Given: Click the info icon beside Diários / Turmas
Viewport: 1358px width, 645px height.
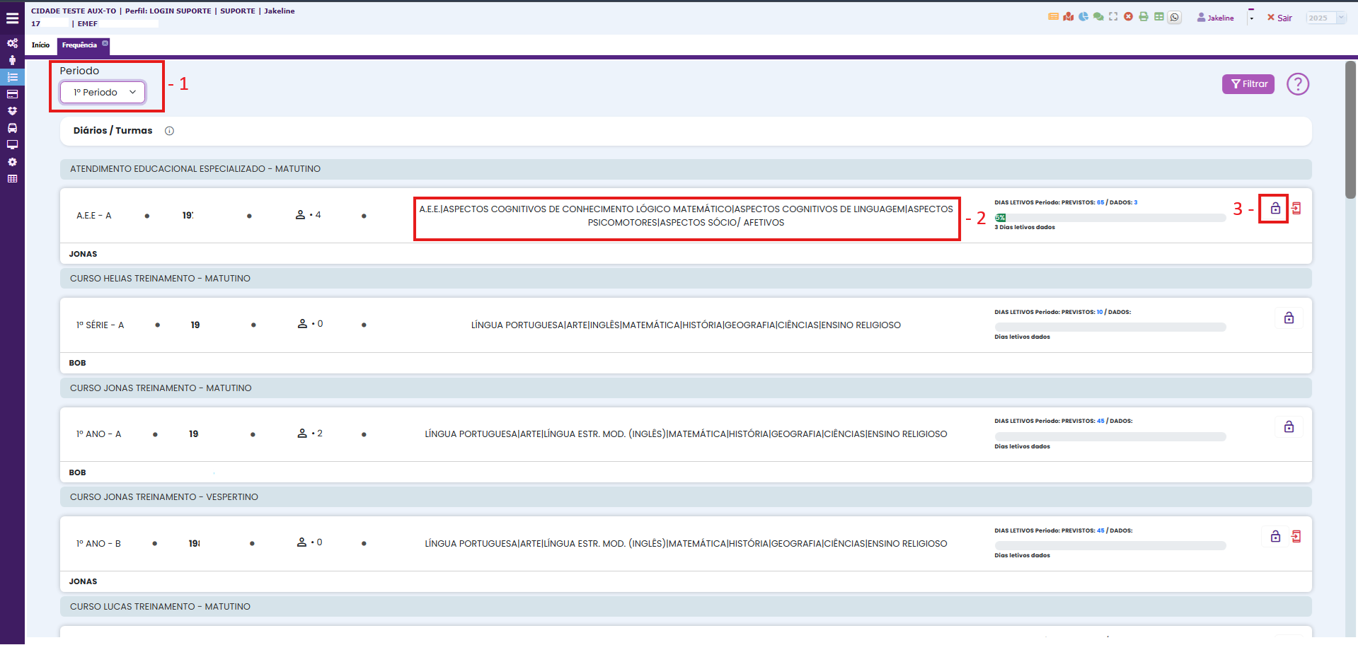Looking at the screenshot, I should coord(169,131).
